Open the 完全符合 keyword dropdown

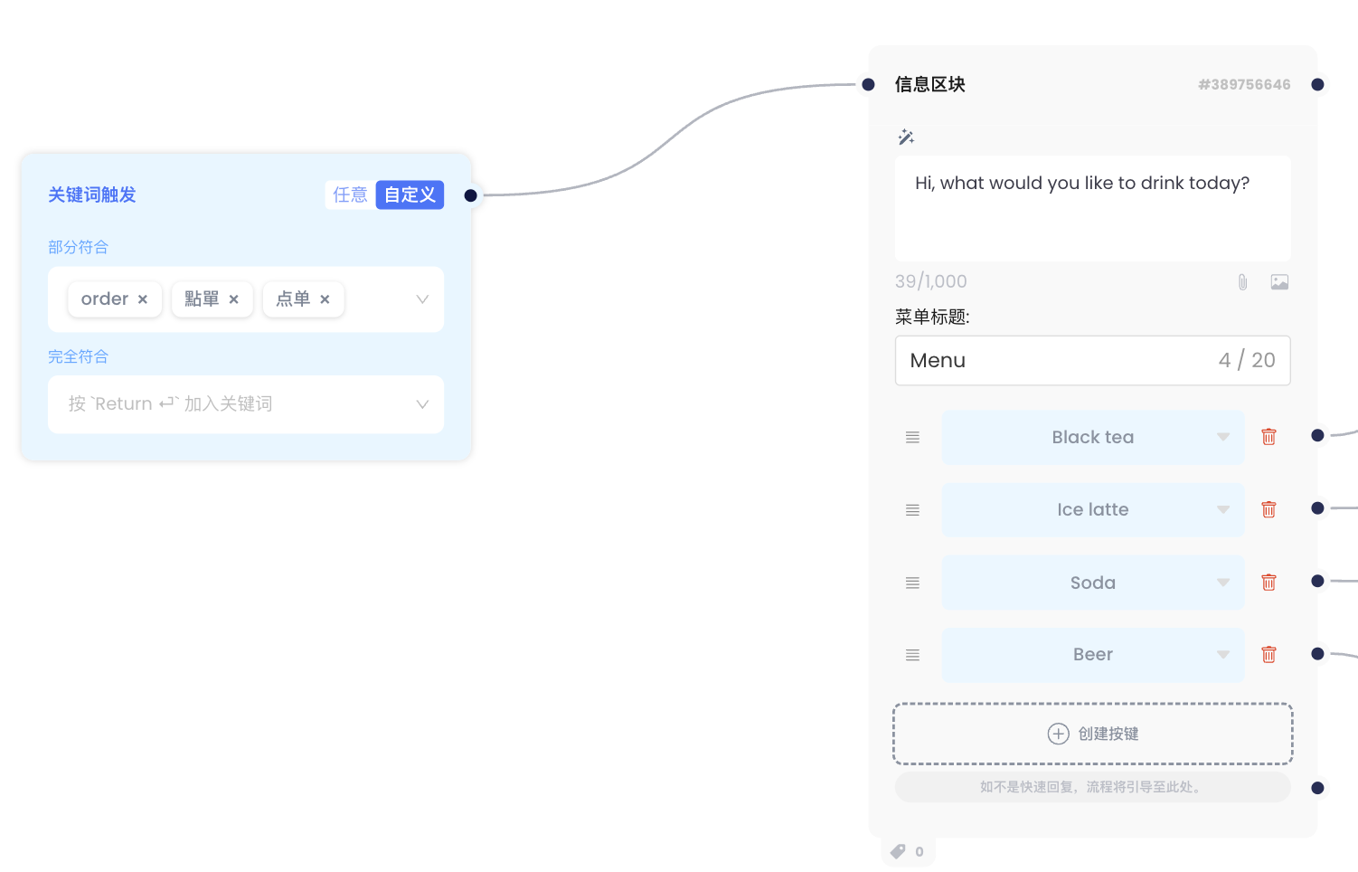pyautogui.click(x=421, y=404)
